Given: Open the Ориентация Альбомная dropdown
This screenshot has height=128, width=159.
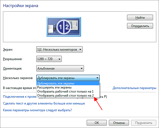Looking at the screenshot, I should click(x=60, y=68).
